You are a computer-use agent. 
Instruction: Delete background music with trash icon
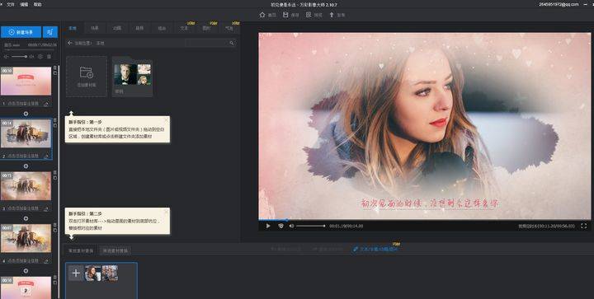pos(49,57)
